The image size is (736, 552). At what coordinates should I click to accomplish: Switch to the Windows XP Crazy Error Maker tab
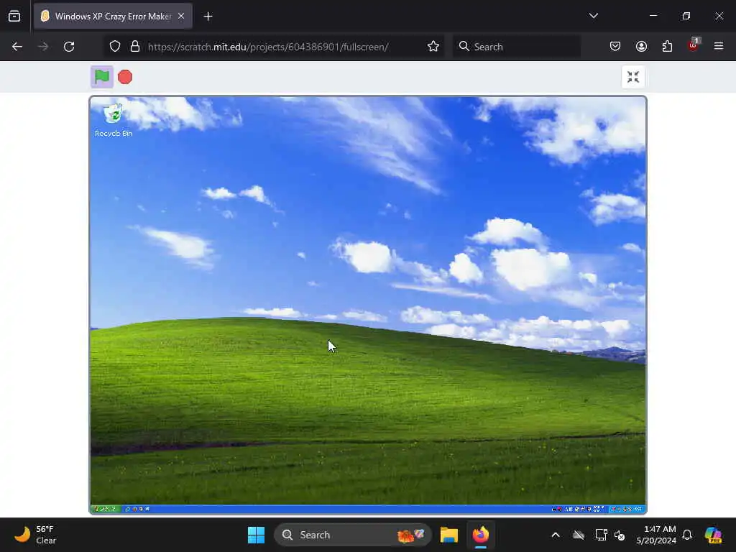(x=113, y=17)
